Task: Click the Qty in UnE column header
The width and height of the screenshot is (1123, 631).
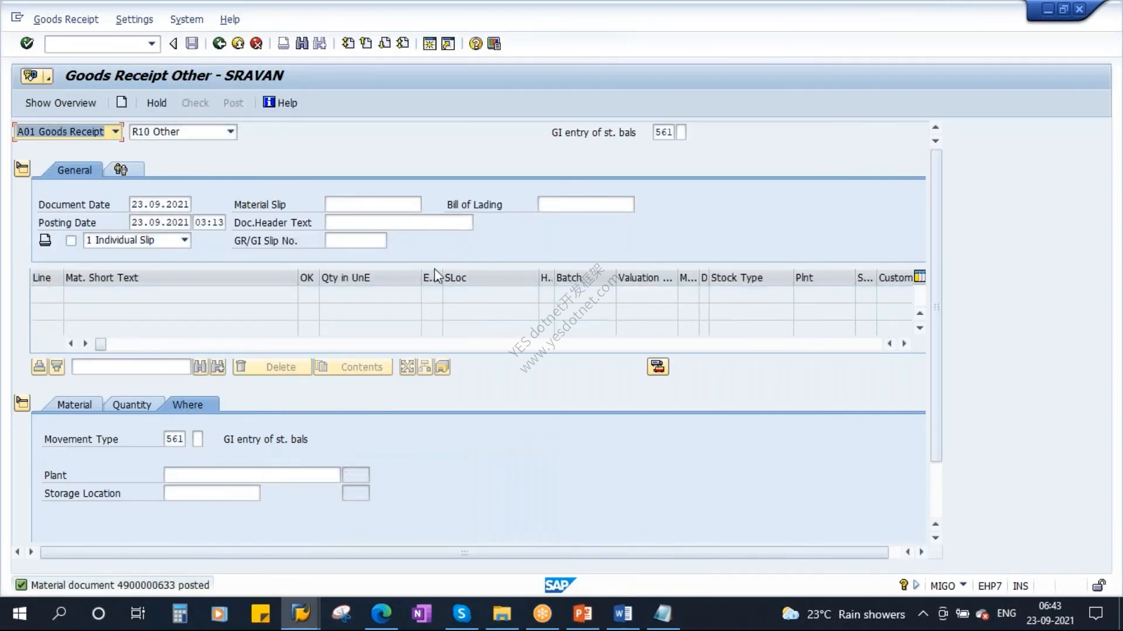Action: [x=370, y=278]
